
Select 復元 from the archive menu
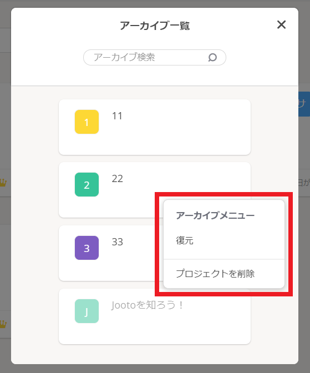(185, 240)
